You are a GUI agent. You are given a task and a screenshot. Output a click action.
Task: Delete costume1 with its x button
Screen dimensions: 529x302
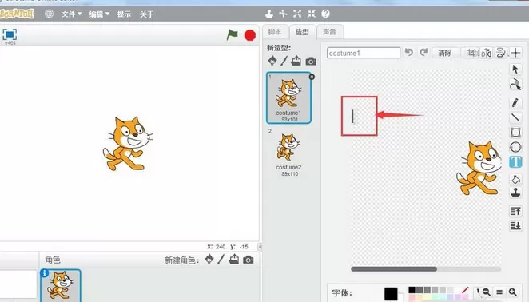(x=312, y=77)
